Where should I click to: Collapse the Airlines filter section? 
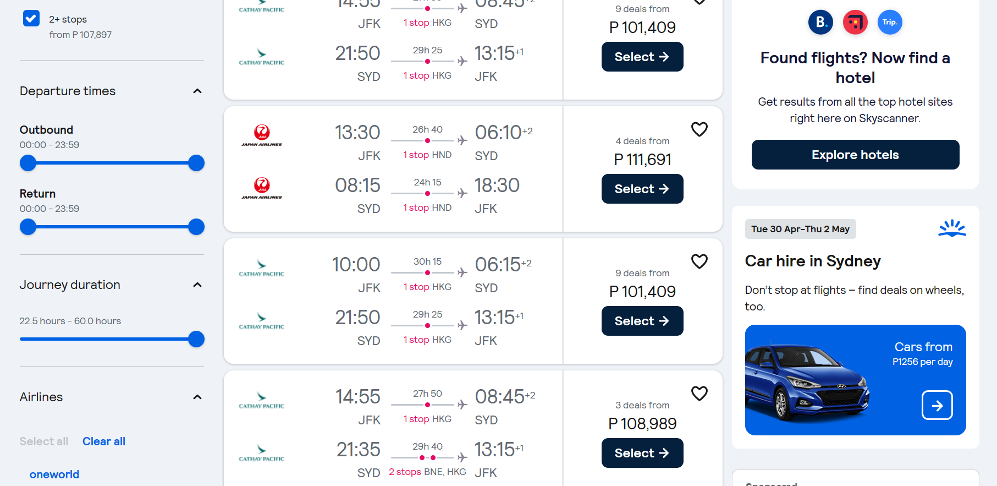197,397
